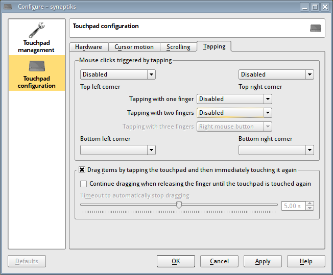The image size is (333, 275).
Task: Select Touchpad configuration sidebar icon
Action: (37, 66)
